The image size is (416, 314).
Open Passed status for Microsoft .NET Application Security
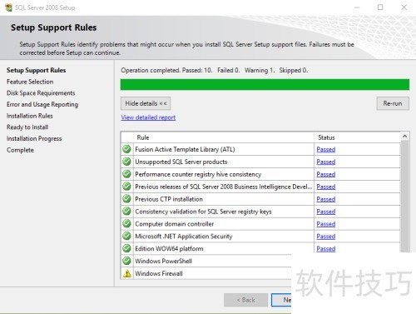tap(326, 237)
